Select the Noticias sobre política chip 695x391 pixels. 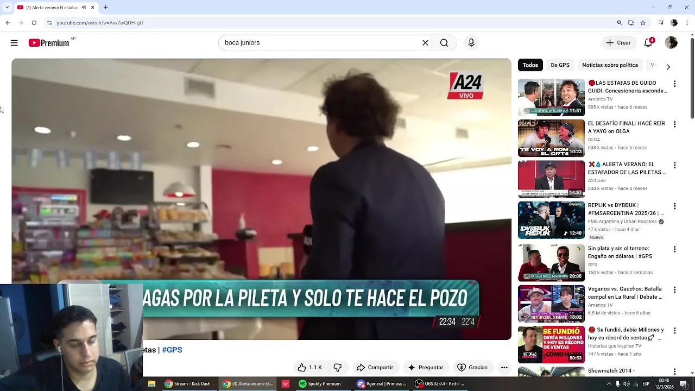pyautogui.click(x=610, y=65)
